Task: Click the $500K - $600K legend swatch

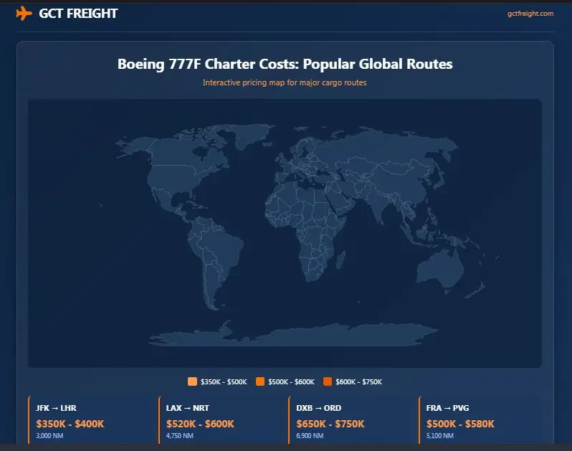Action: pos(260,381)
